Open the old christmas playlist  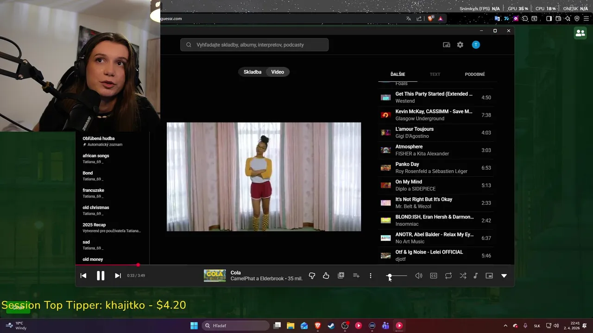click(113, 210)
